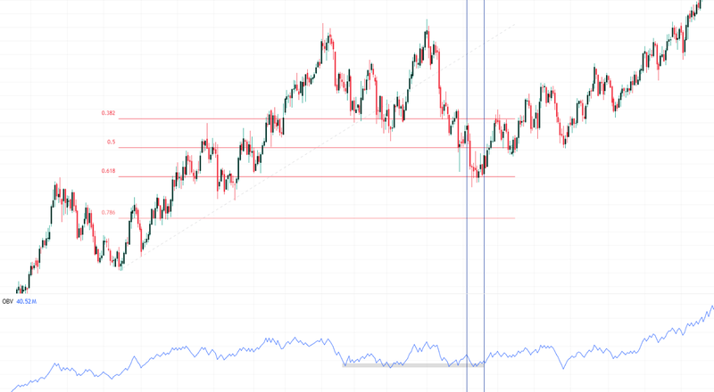Select the dashed diagonal trend line
Viewport: 714px width, 392px height.
319,145
